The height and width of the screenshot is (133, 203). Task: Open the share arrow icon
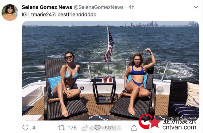click(x=134, y=128)
